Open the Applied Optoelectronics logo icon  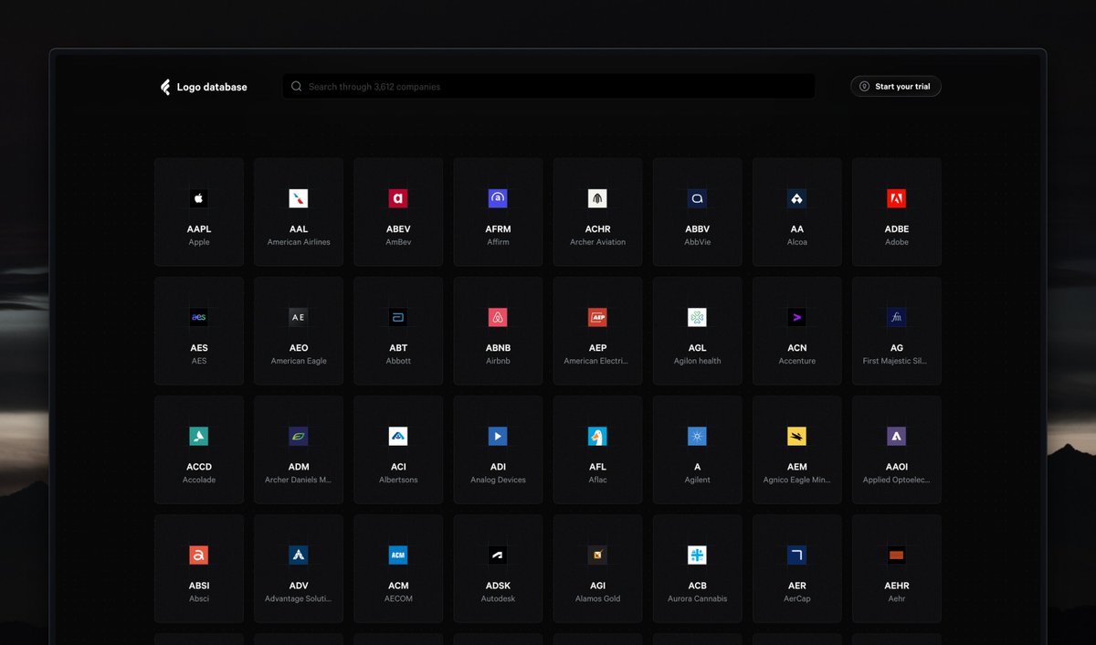click(896, 436)
